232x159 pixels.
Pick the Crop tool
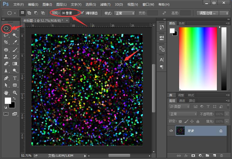[x=6, y=42]
